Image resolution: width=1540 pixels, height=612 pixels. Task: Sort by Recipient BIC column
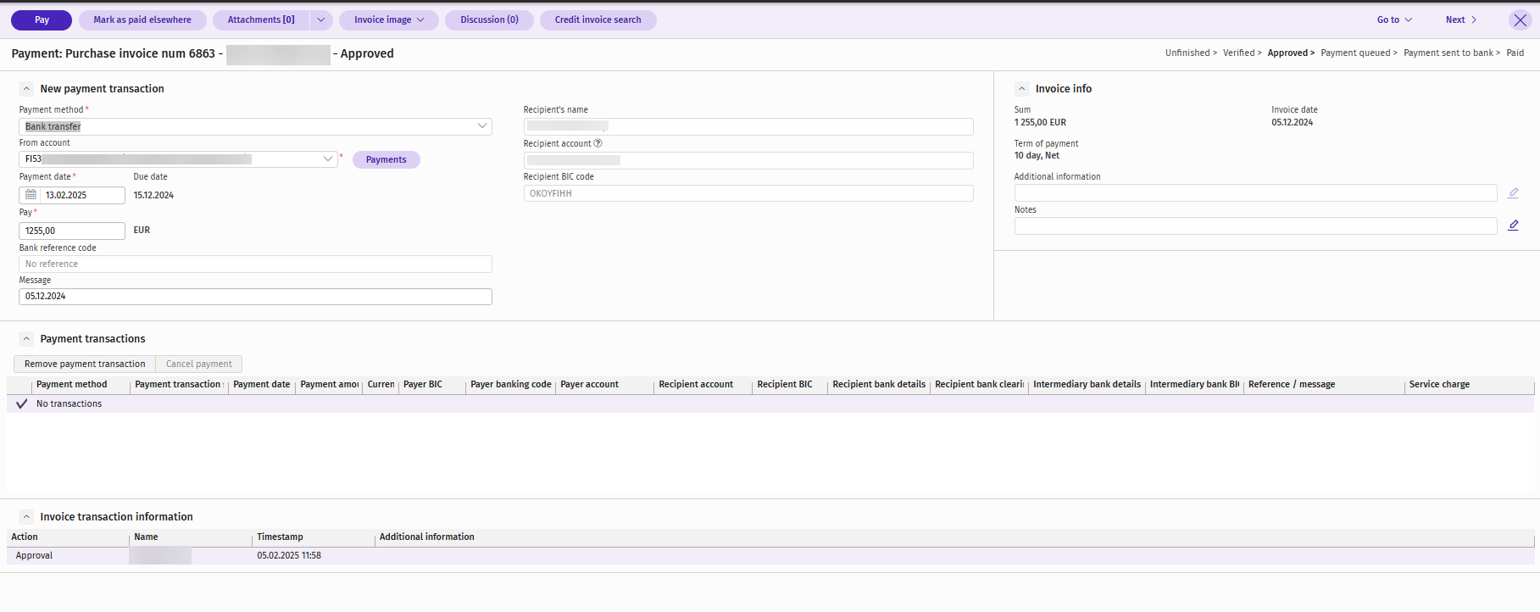coord(790,385)
